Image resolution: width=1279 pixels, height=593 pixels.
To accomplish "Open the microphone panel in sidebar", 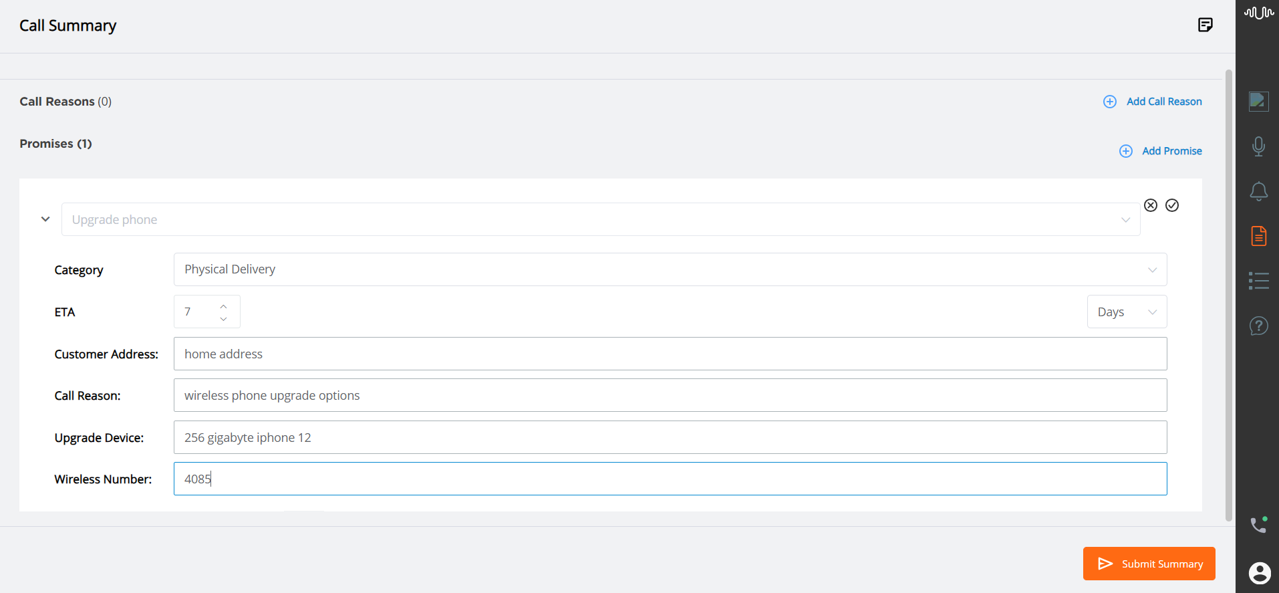I will tap(1258, 146).
